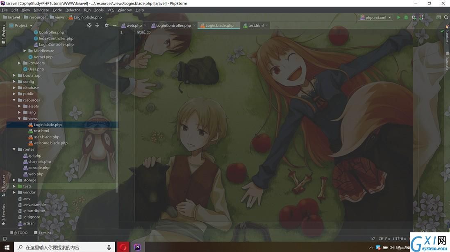Close the web.php editor tab

(x=145, y=25)
